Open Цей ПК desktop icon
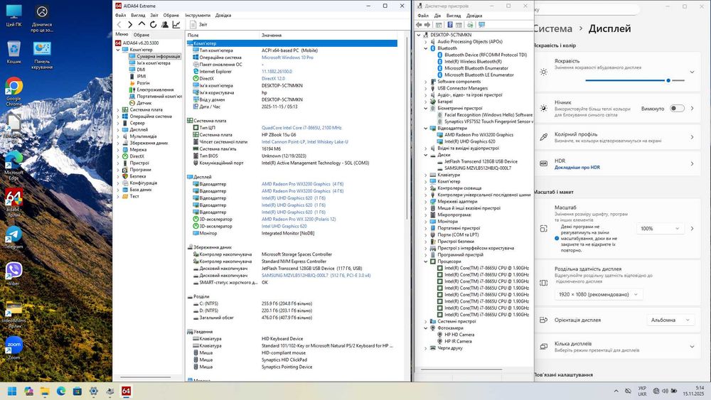Image resolution: width=711 pixels, height=400 pixels. coord(14,16)
